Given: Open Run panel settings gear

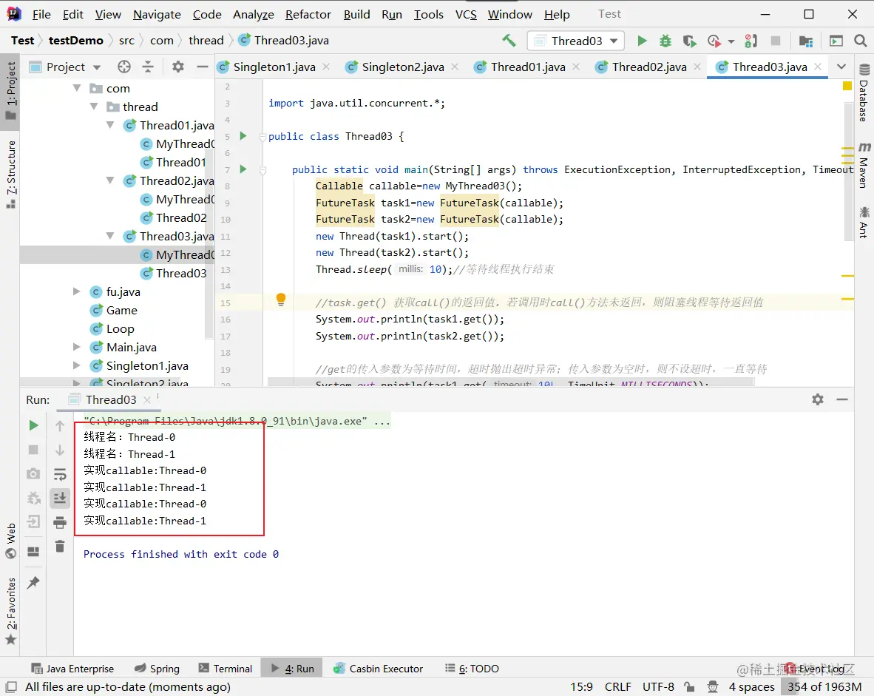Looking at the screenshot, I should (x=817, y=399).
